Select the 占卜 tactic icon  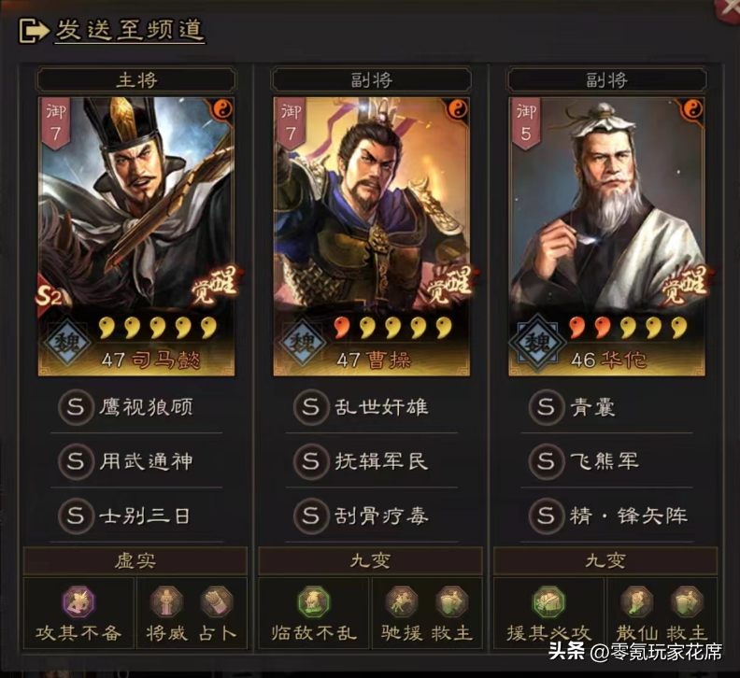[217, 601]
